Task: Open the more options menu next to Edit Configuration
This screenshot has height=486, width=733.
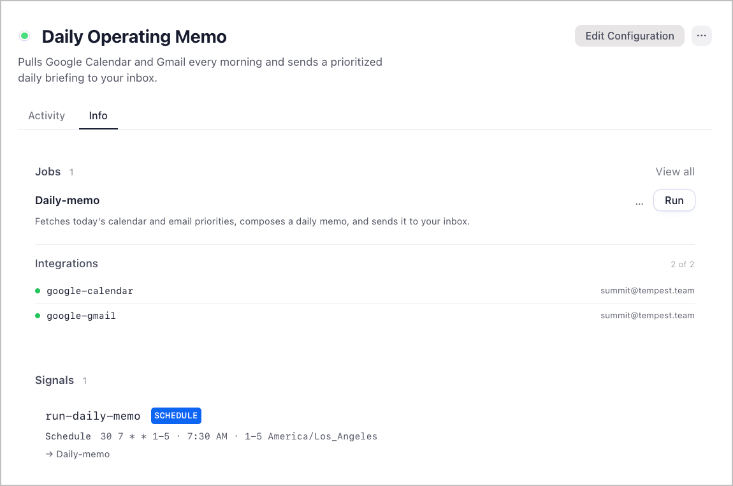Action: tap(701, 36)
